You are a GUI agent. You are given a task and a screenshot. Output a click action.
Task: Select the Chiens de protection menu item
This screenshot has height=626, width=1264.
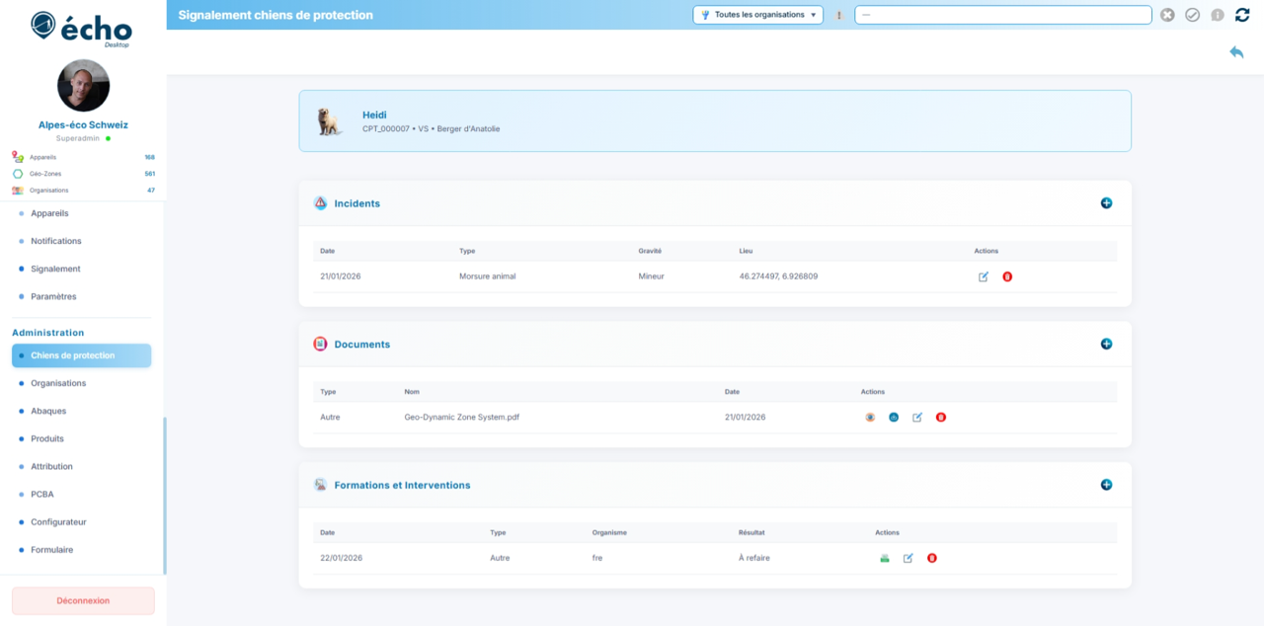click(x=72, y=355)
